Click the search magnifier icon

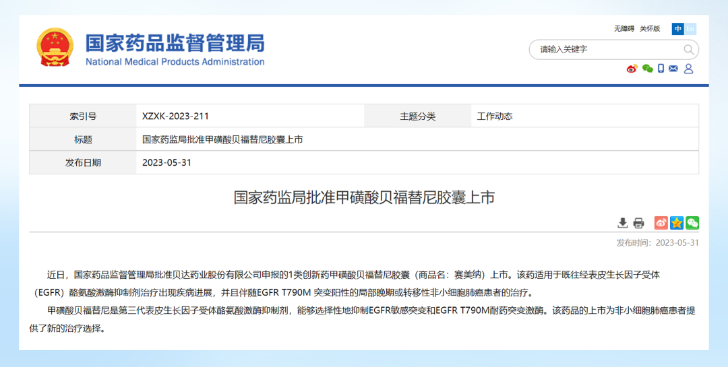[688, 50]
